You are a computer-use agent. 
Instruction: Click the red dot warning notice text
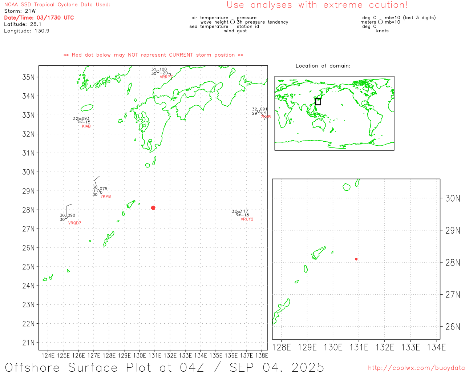(x=153, y=55)
